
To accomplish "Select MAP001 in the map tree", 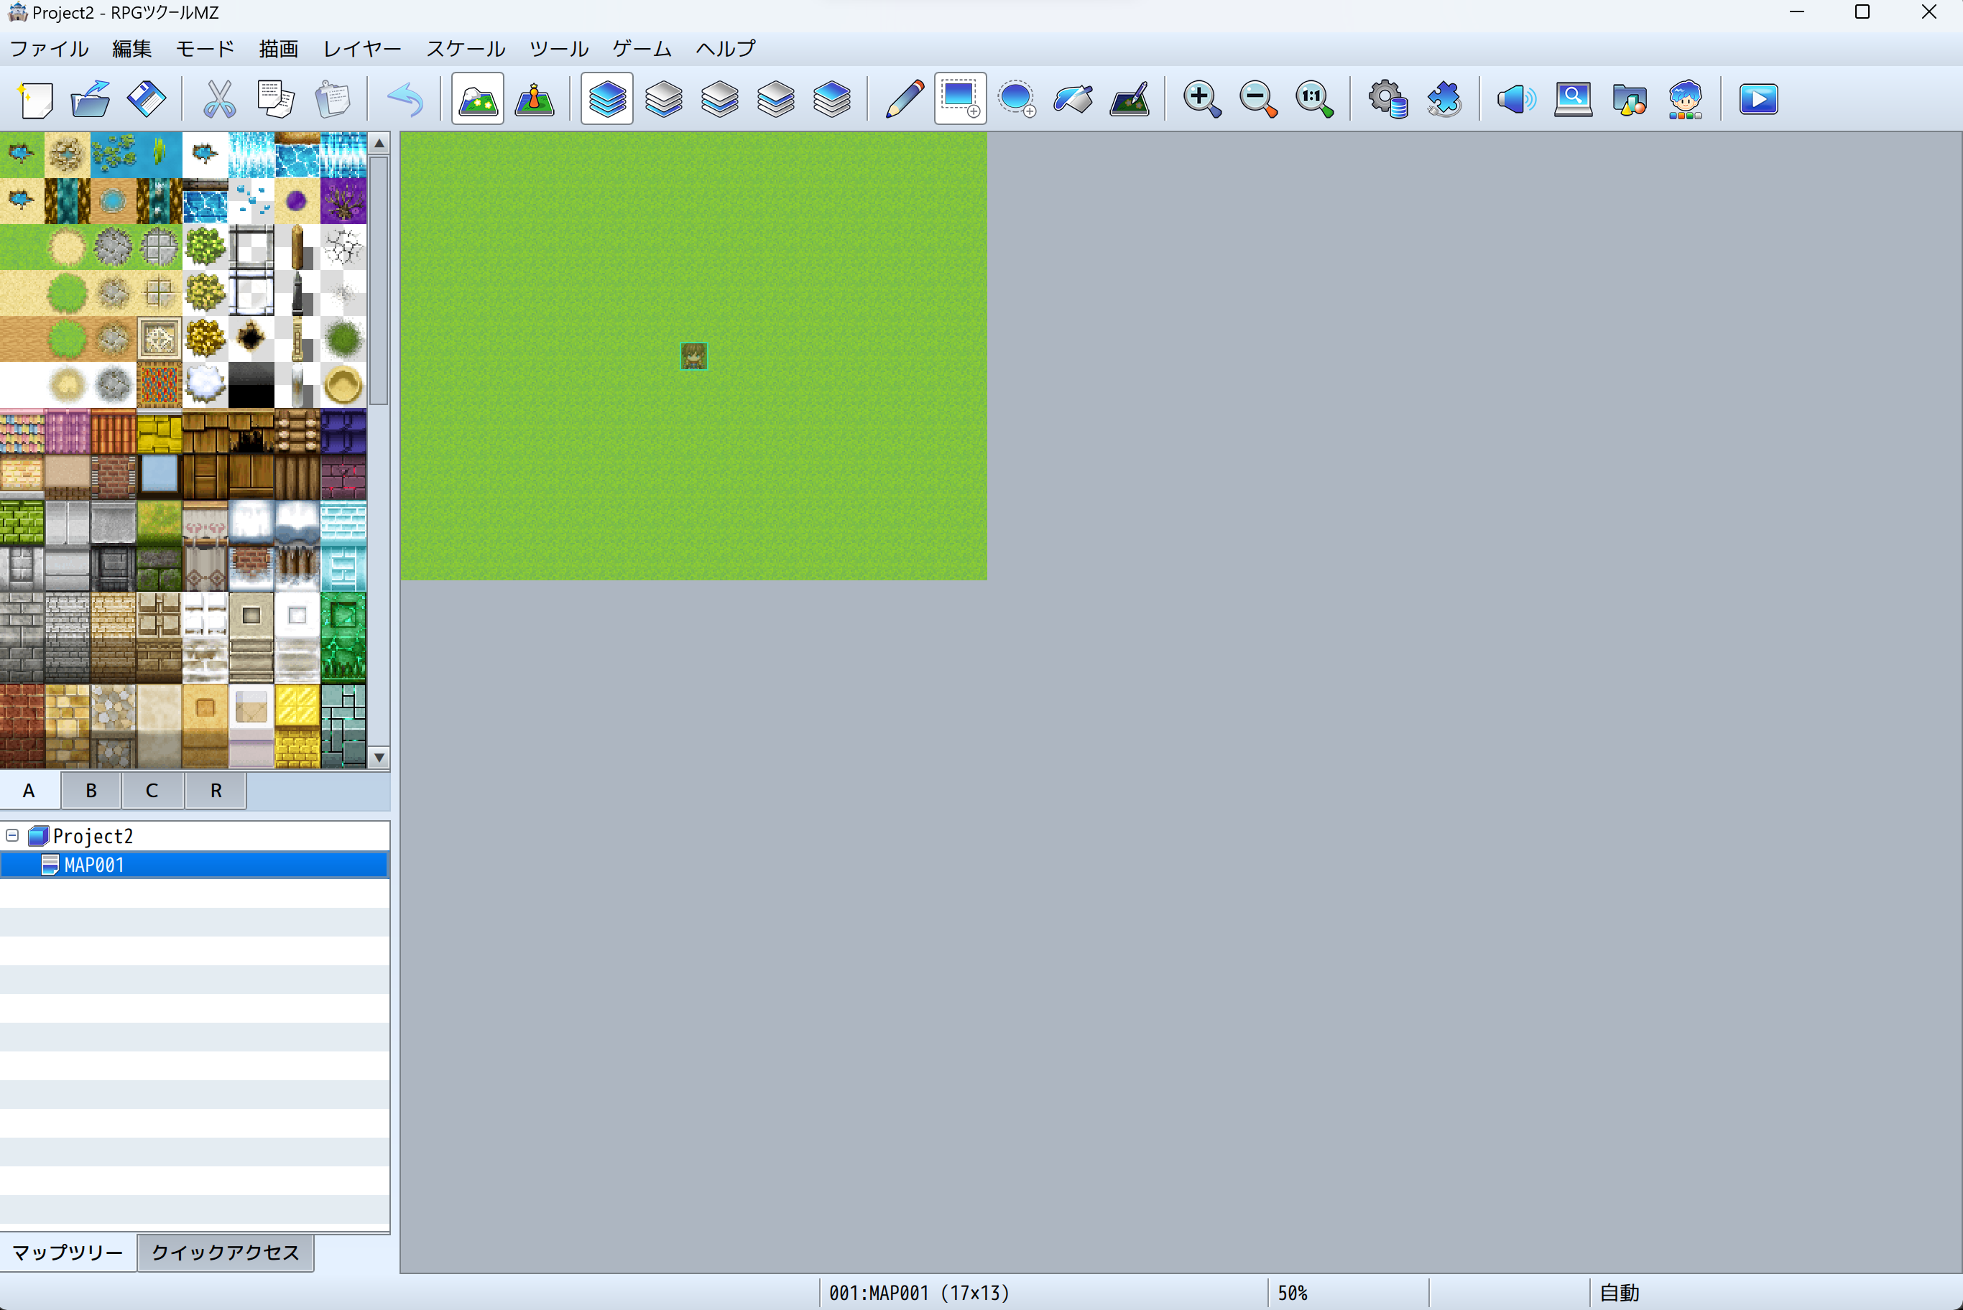I will coord(93,865).
